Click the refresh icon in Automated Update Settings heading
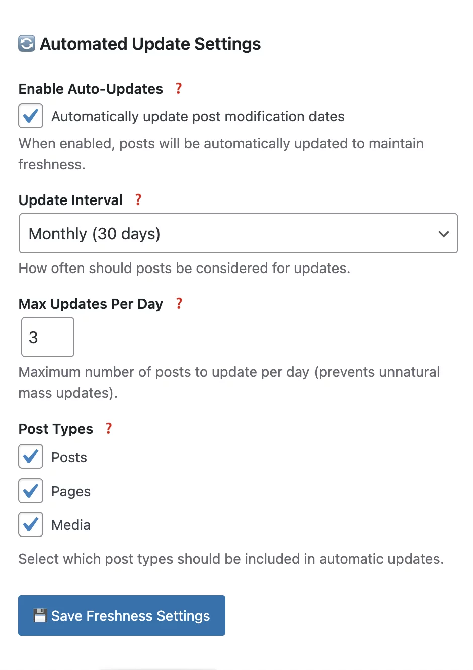 [27, 44]
